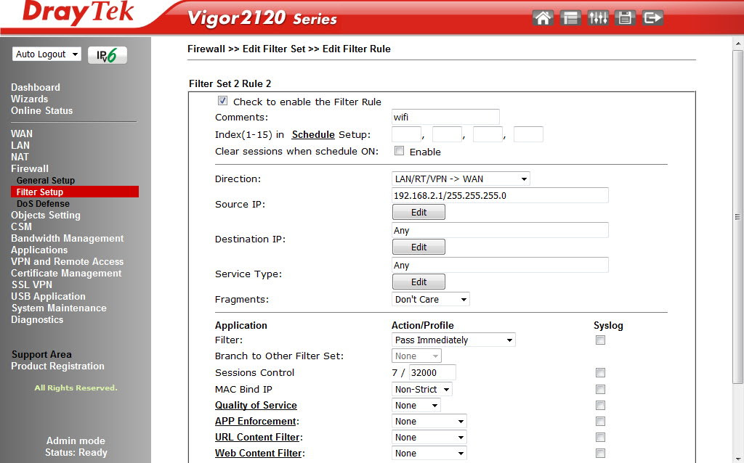The width and height of the screenshot is (744, 463).
Task: Click the sliders settings header icon
Action: pos(598,18)
